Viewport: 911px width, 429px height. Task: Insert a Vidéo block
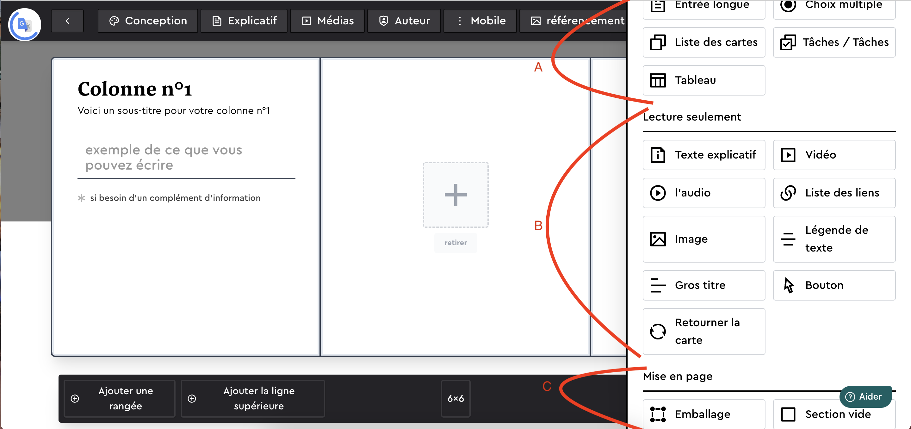click(834, 155)
